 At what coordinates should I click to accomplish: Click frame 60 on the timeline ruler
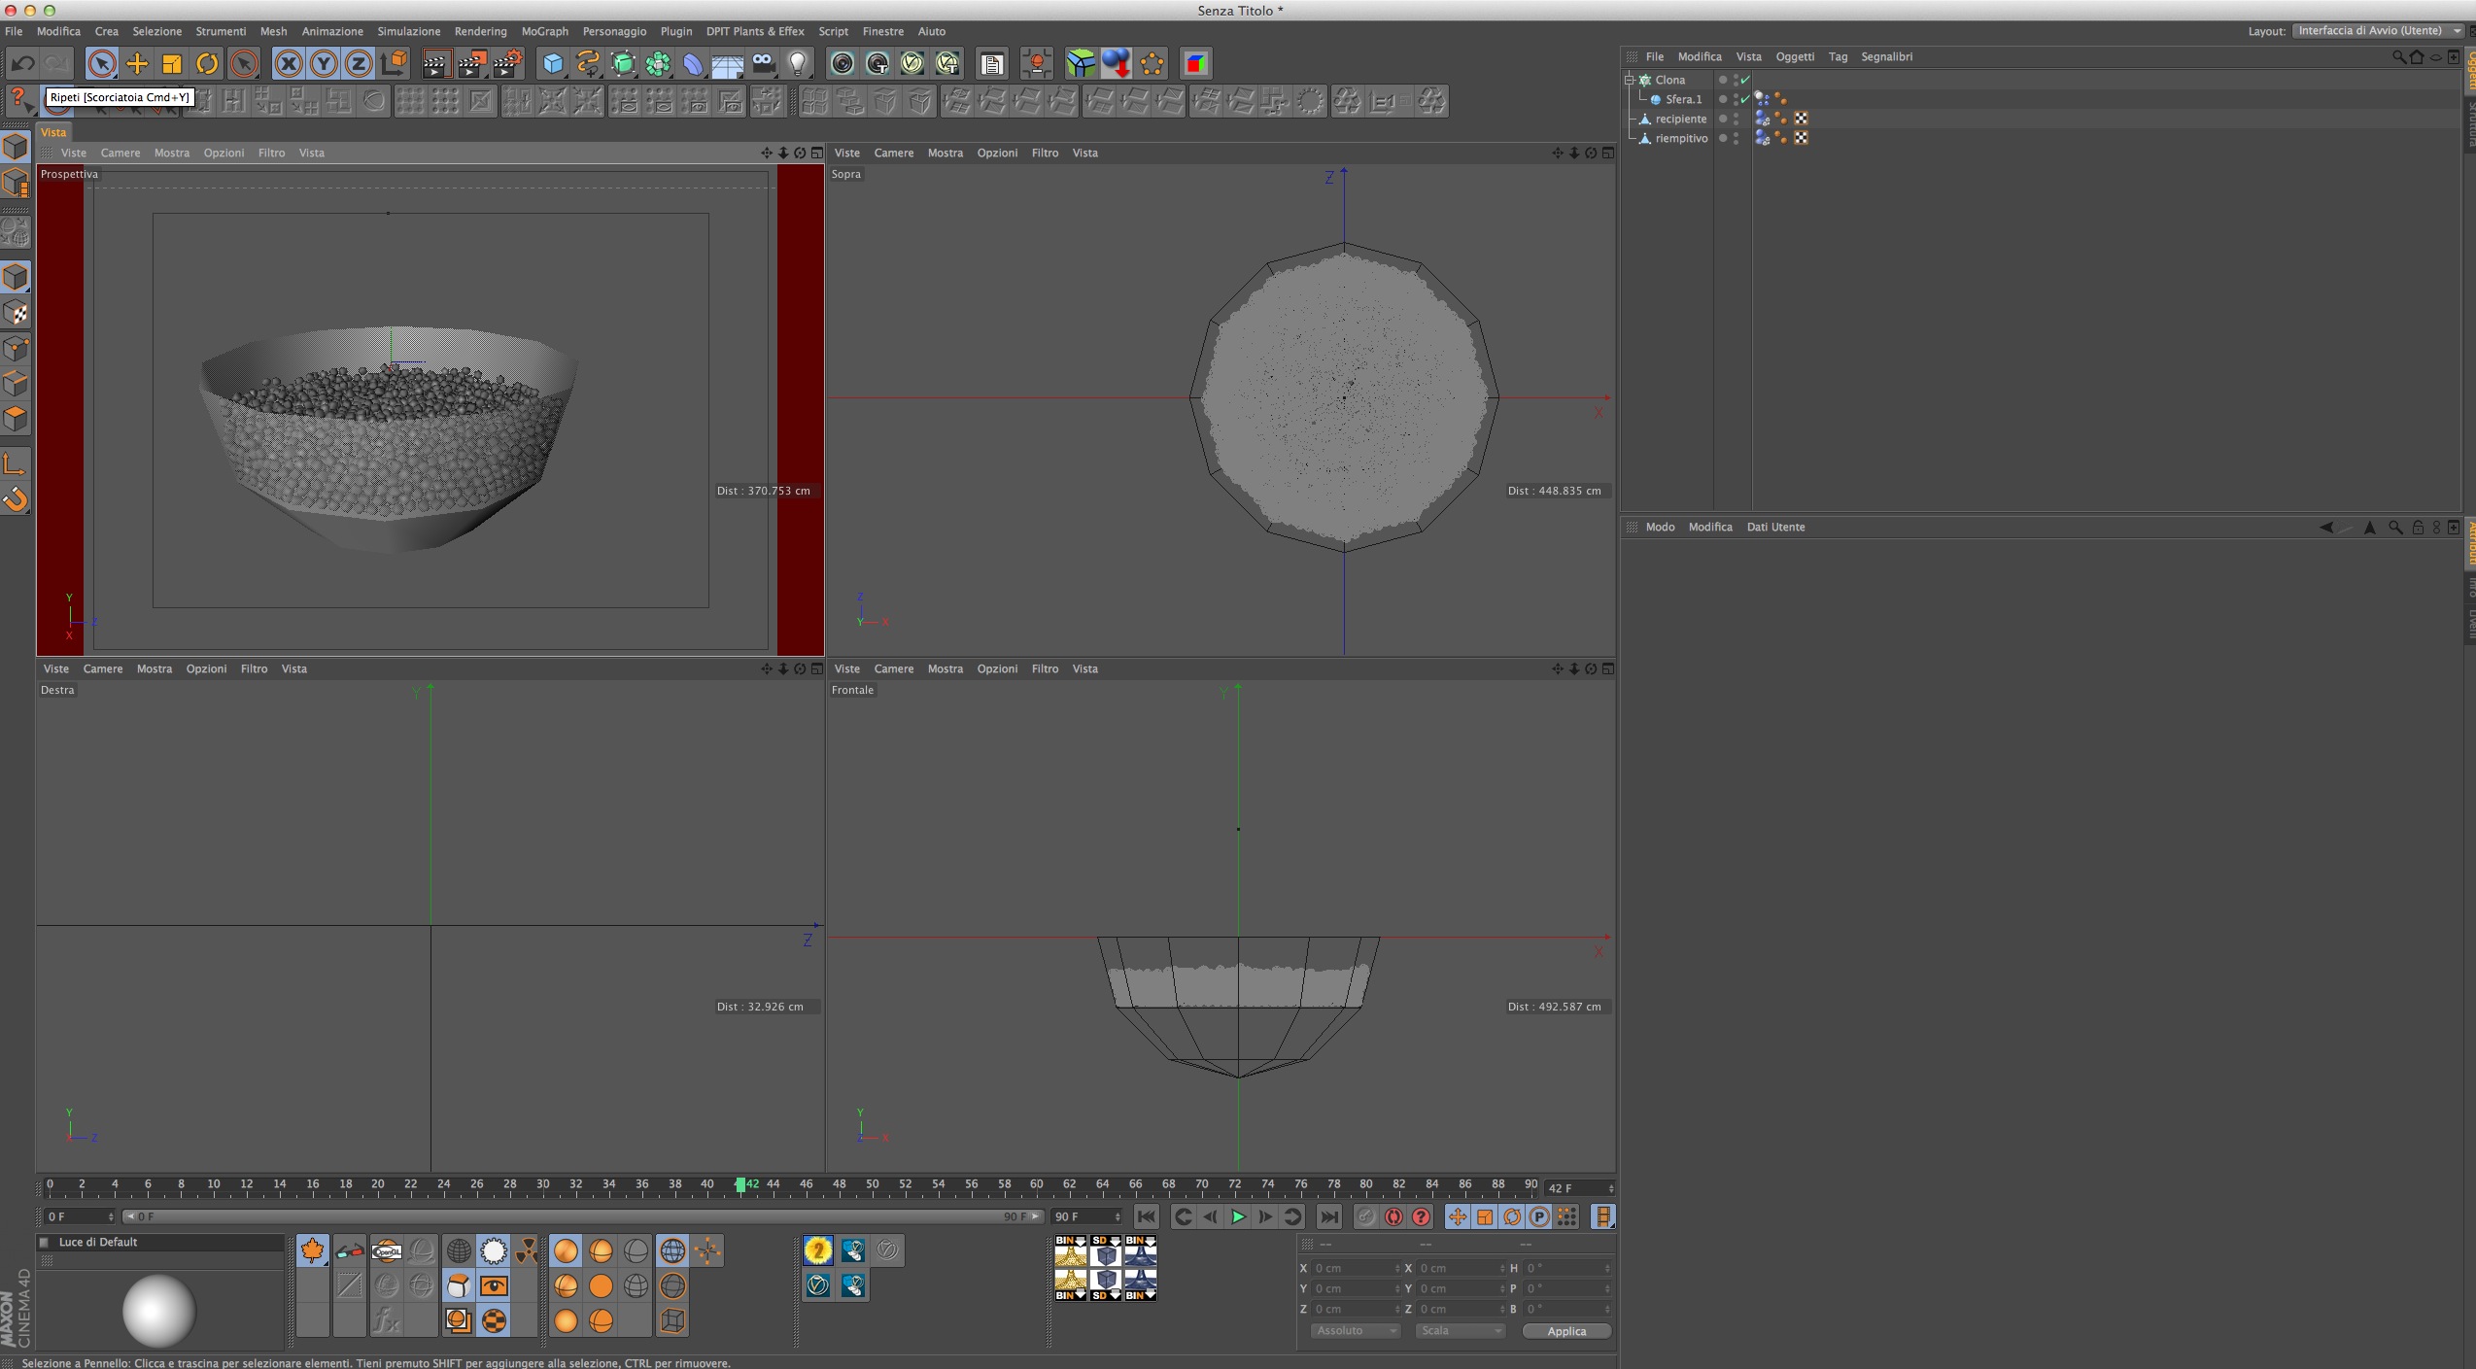click(1036, 1184)
